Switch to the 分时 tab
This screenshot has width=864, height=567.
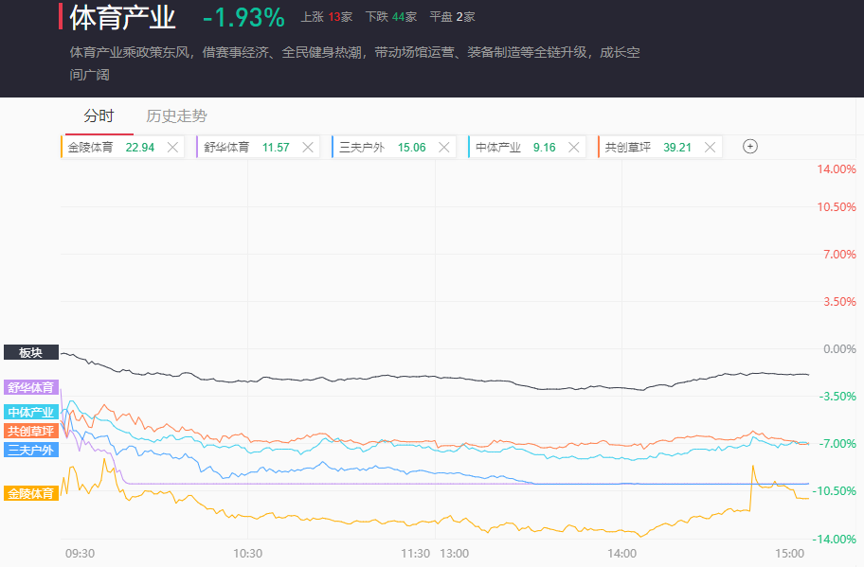click(99, 116)
